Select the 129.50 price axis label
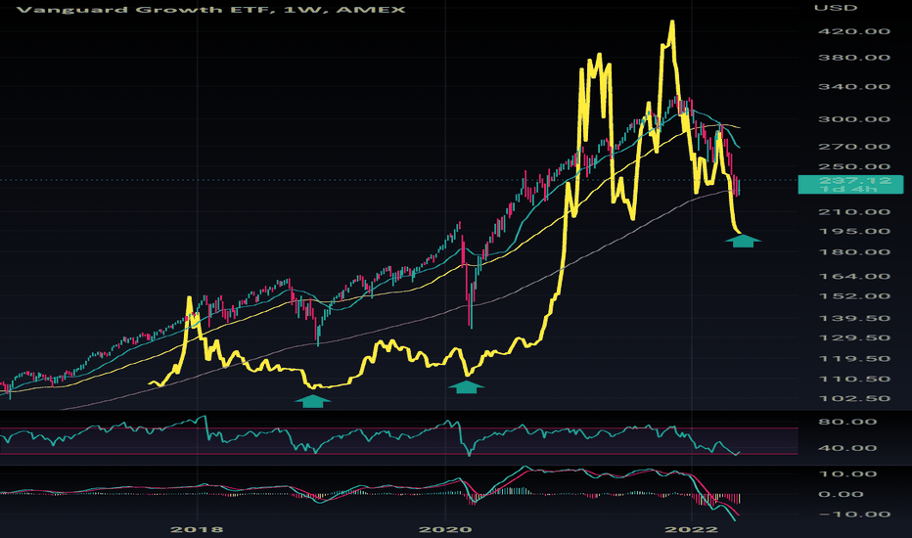This screenshot has width=912, height=538. point(854,337)
